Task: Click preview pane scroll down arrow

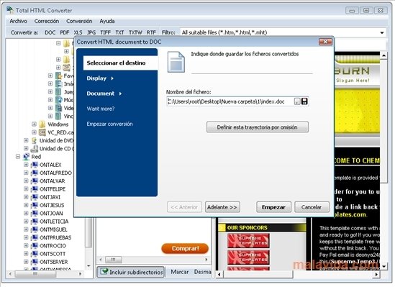Action: point(383,266)
